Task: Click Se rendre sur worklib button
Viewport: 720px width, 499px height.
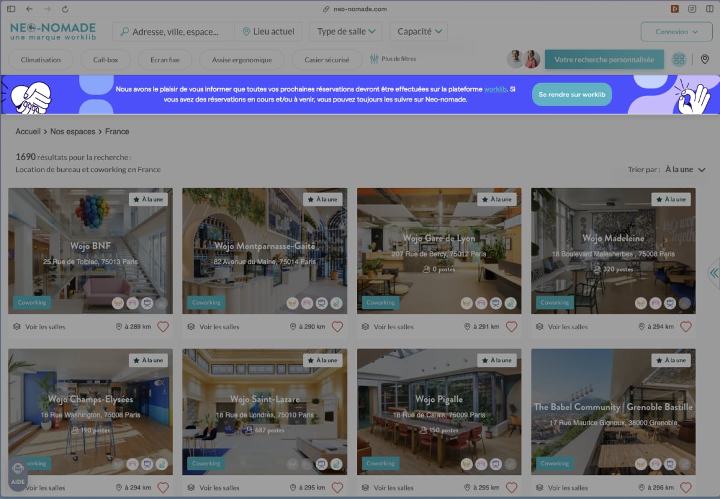Action: pyautogui.click(x=572, y=94)
